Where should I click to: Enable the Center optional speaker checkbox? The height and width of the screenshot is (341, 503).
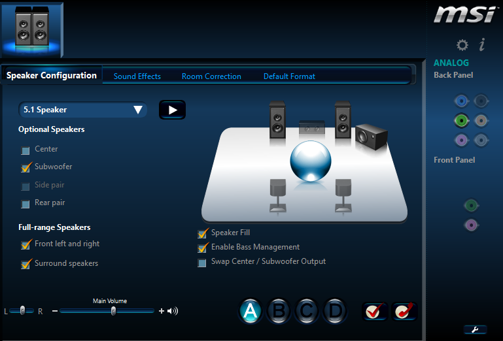click(26, 150)
